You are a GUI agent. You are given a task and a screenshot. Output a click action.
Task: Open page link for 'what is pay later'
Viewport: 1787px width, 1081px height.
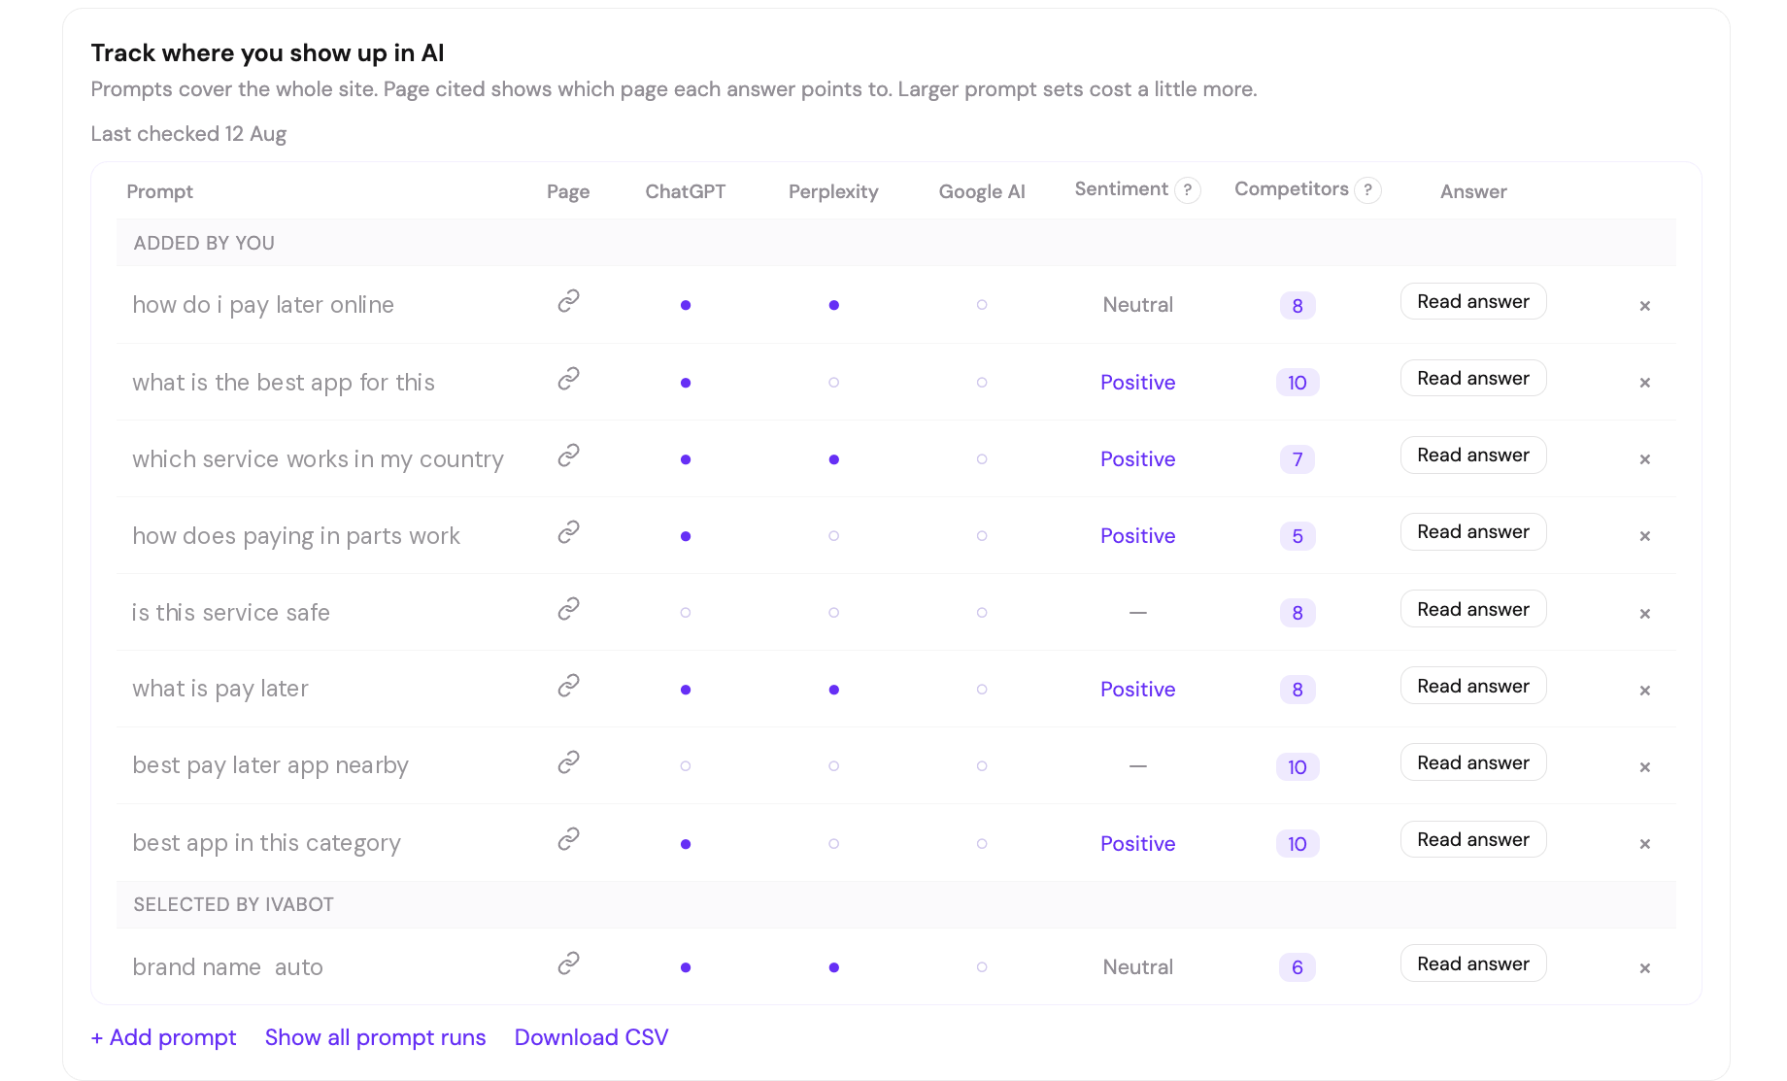568,686
